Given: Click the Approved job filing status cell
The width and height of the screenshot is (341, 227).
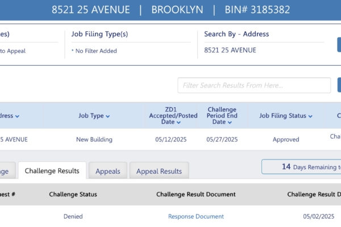Looking at the screenshot, I should [x=286, y=139].
